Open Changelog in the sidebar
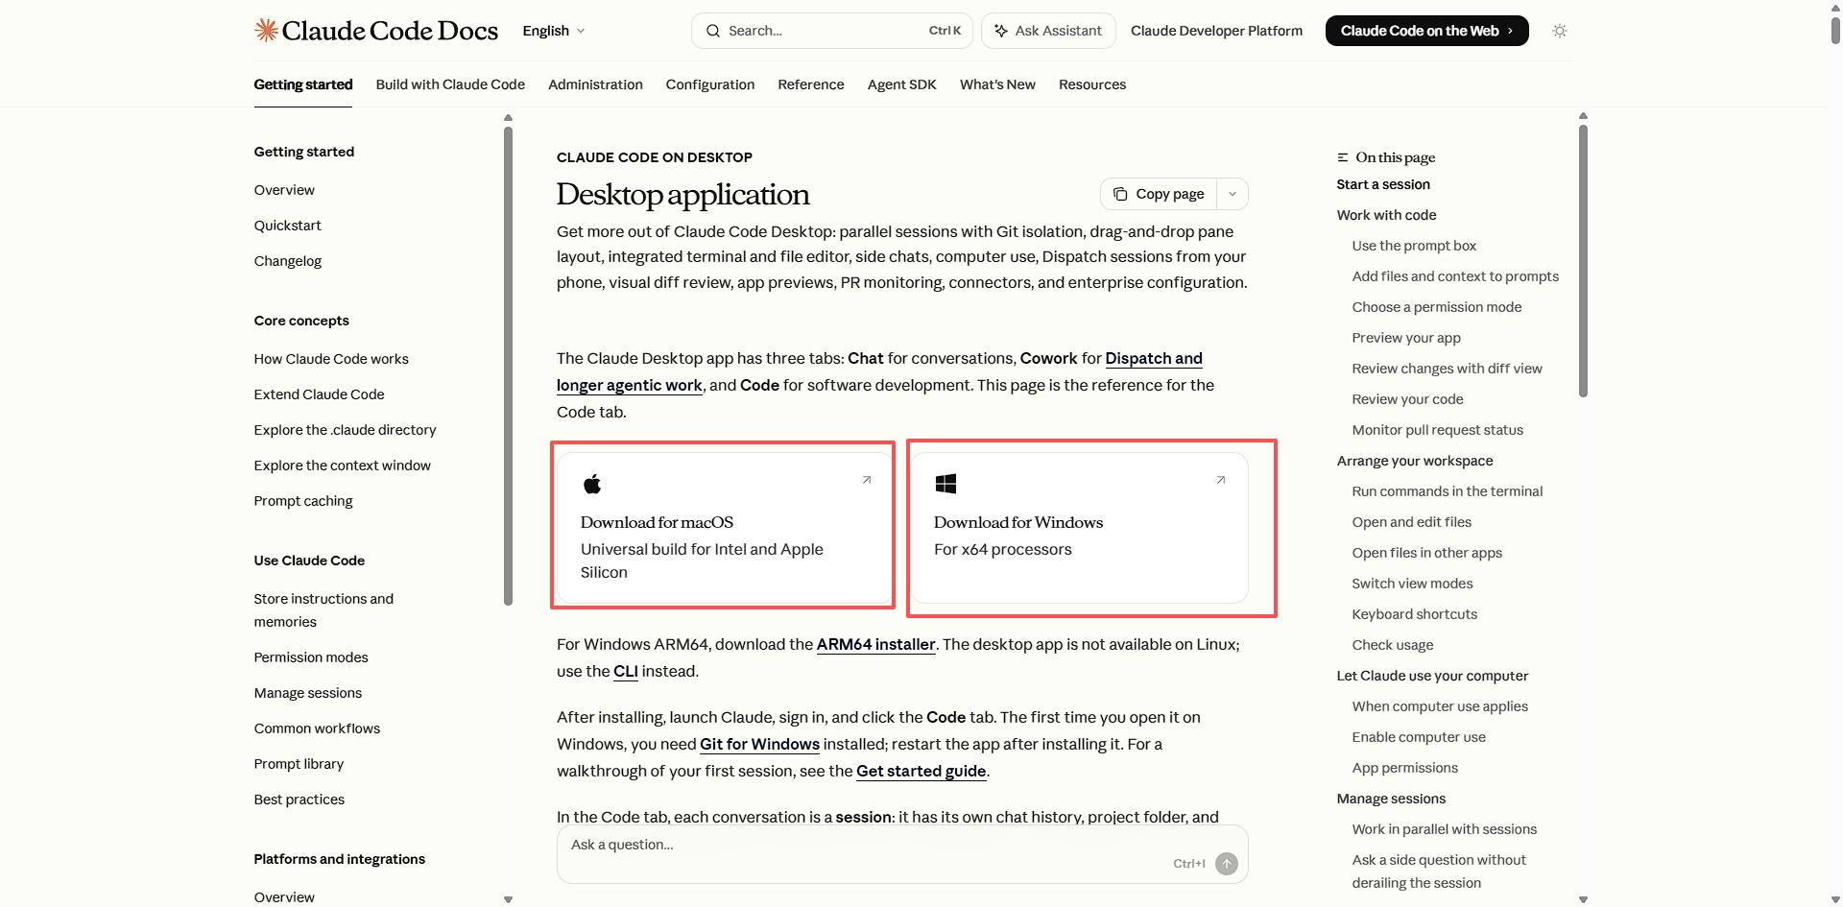 [288, 261]
